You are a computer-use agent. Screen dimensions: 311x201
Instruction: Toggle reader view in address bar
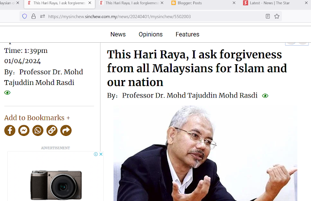[268, 16]
